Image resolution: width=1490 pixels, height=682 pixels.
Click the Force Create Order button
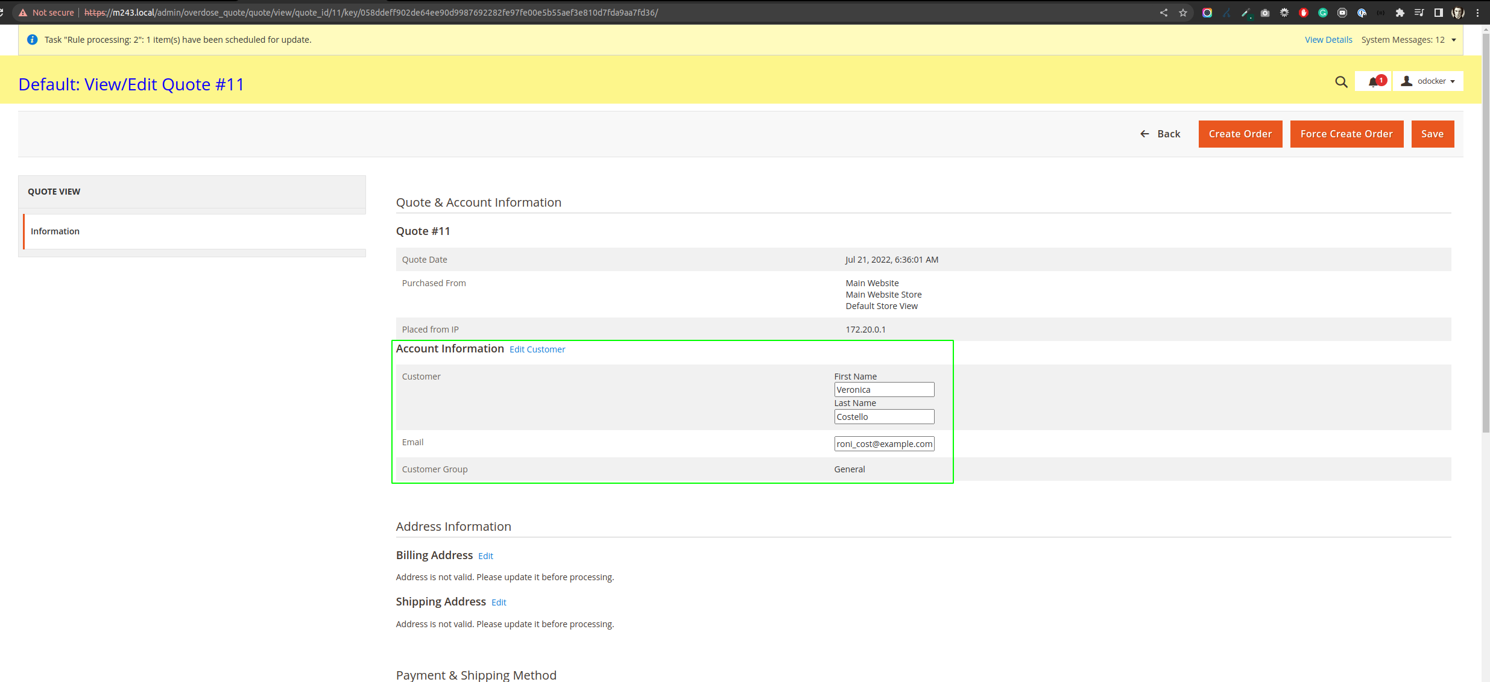click(x=1346, y=134)
